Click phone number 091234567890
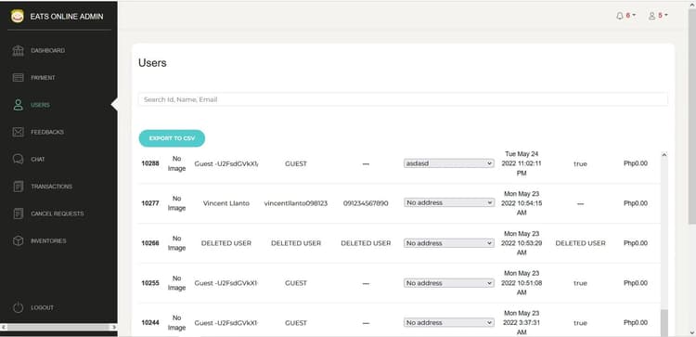Image resolution: width=696 pixels, height=337 pixels. point(366,203)
